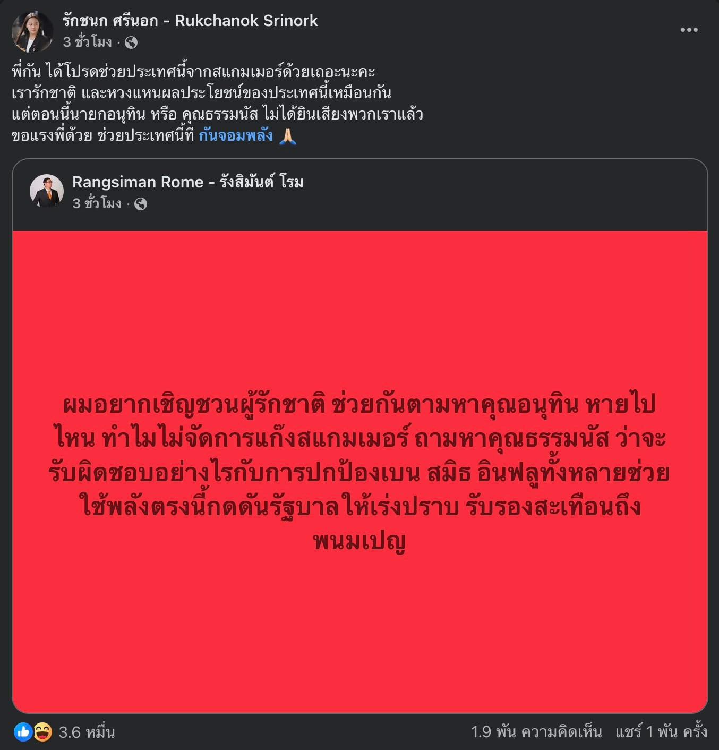Viewport: 719px width, 750px height.
Task: Click the globe icon beside Rukchanok's timestamp
Action: pos(131,42)
